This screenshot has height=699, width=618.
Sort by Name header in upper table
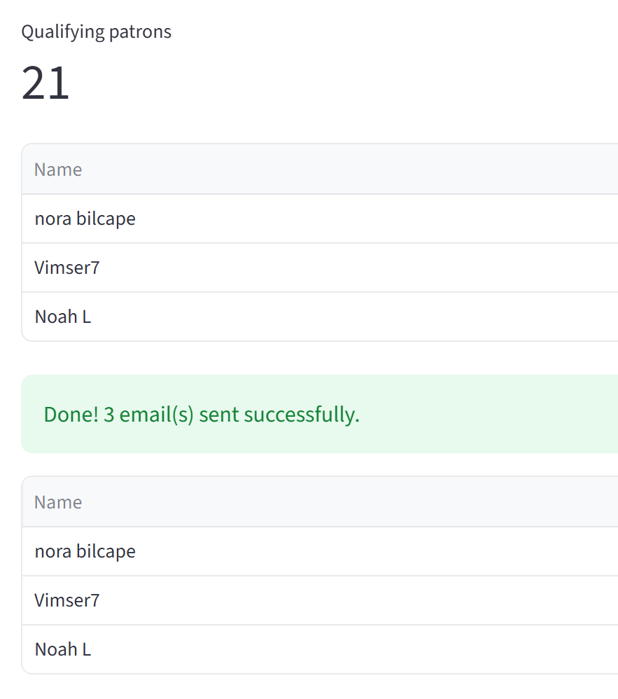pos(58,169)
